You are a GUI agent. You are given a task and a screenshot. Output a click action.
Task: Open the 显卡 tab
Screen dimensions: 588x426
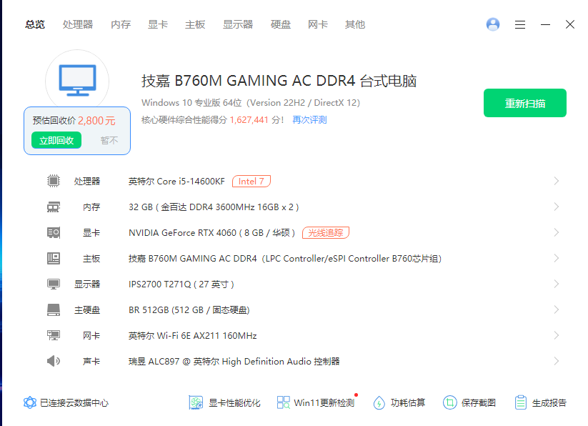click(x=158, y=25)
